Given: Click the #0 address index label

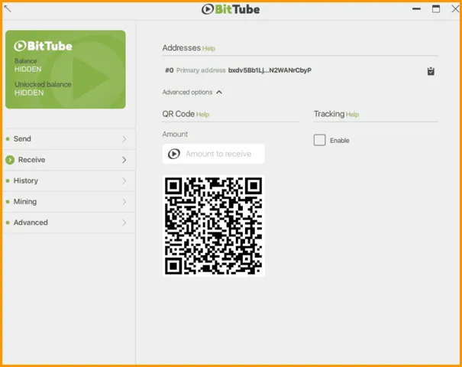Looking at the screenshot, I should (169, 70).
